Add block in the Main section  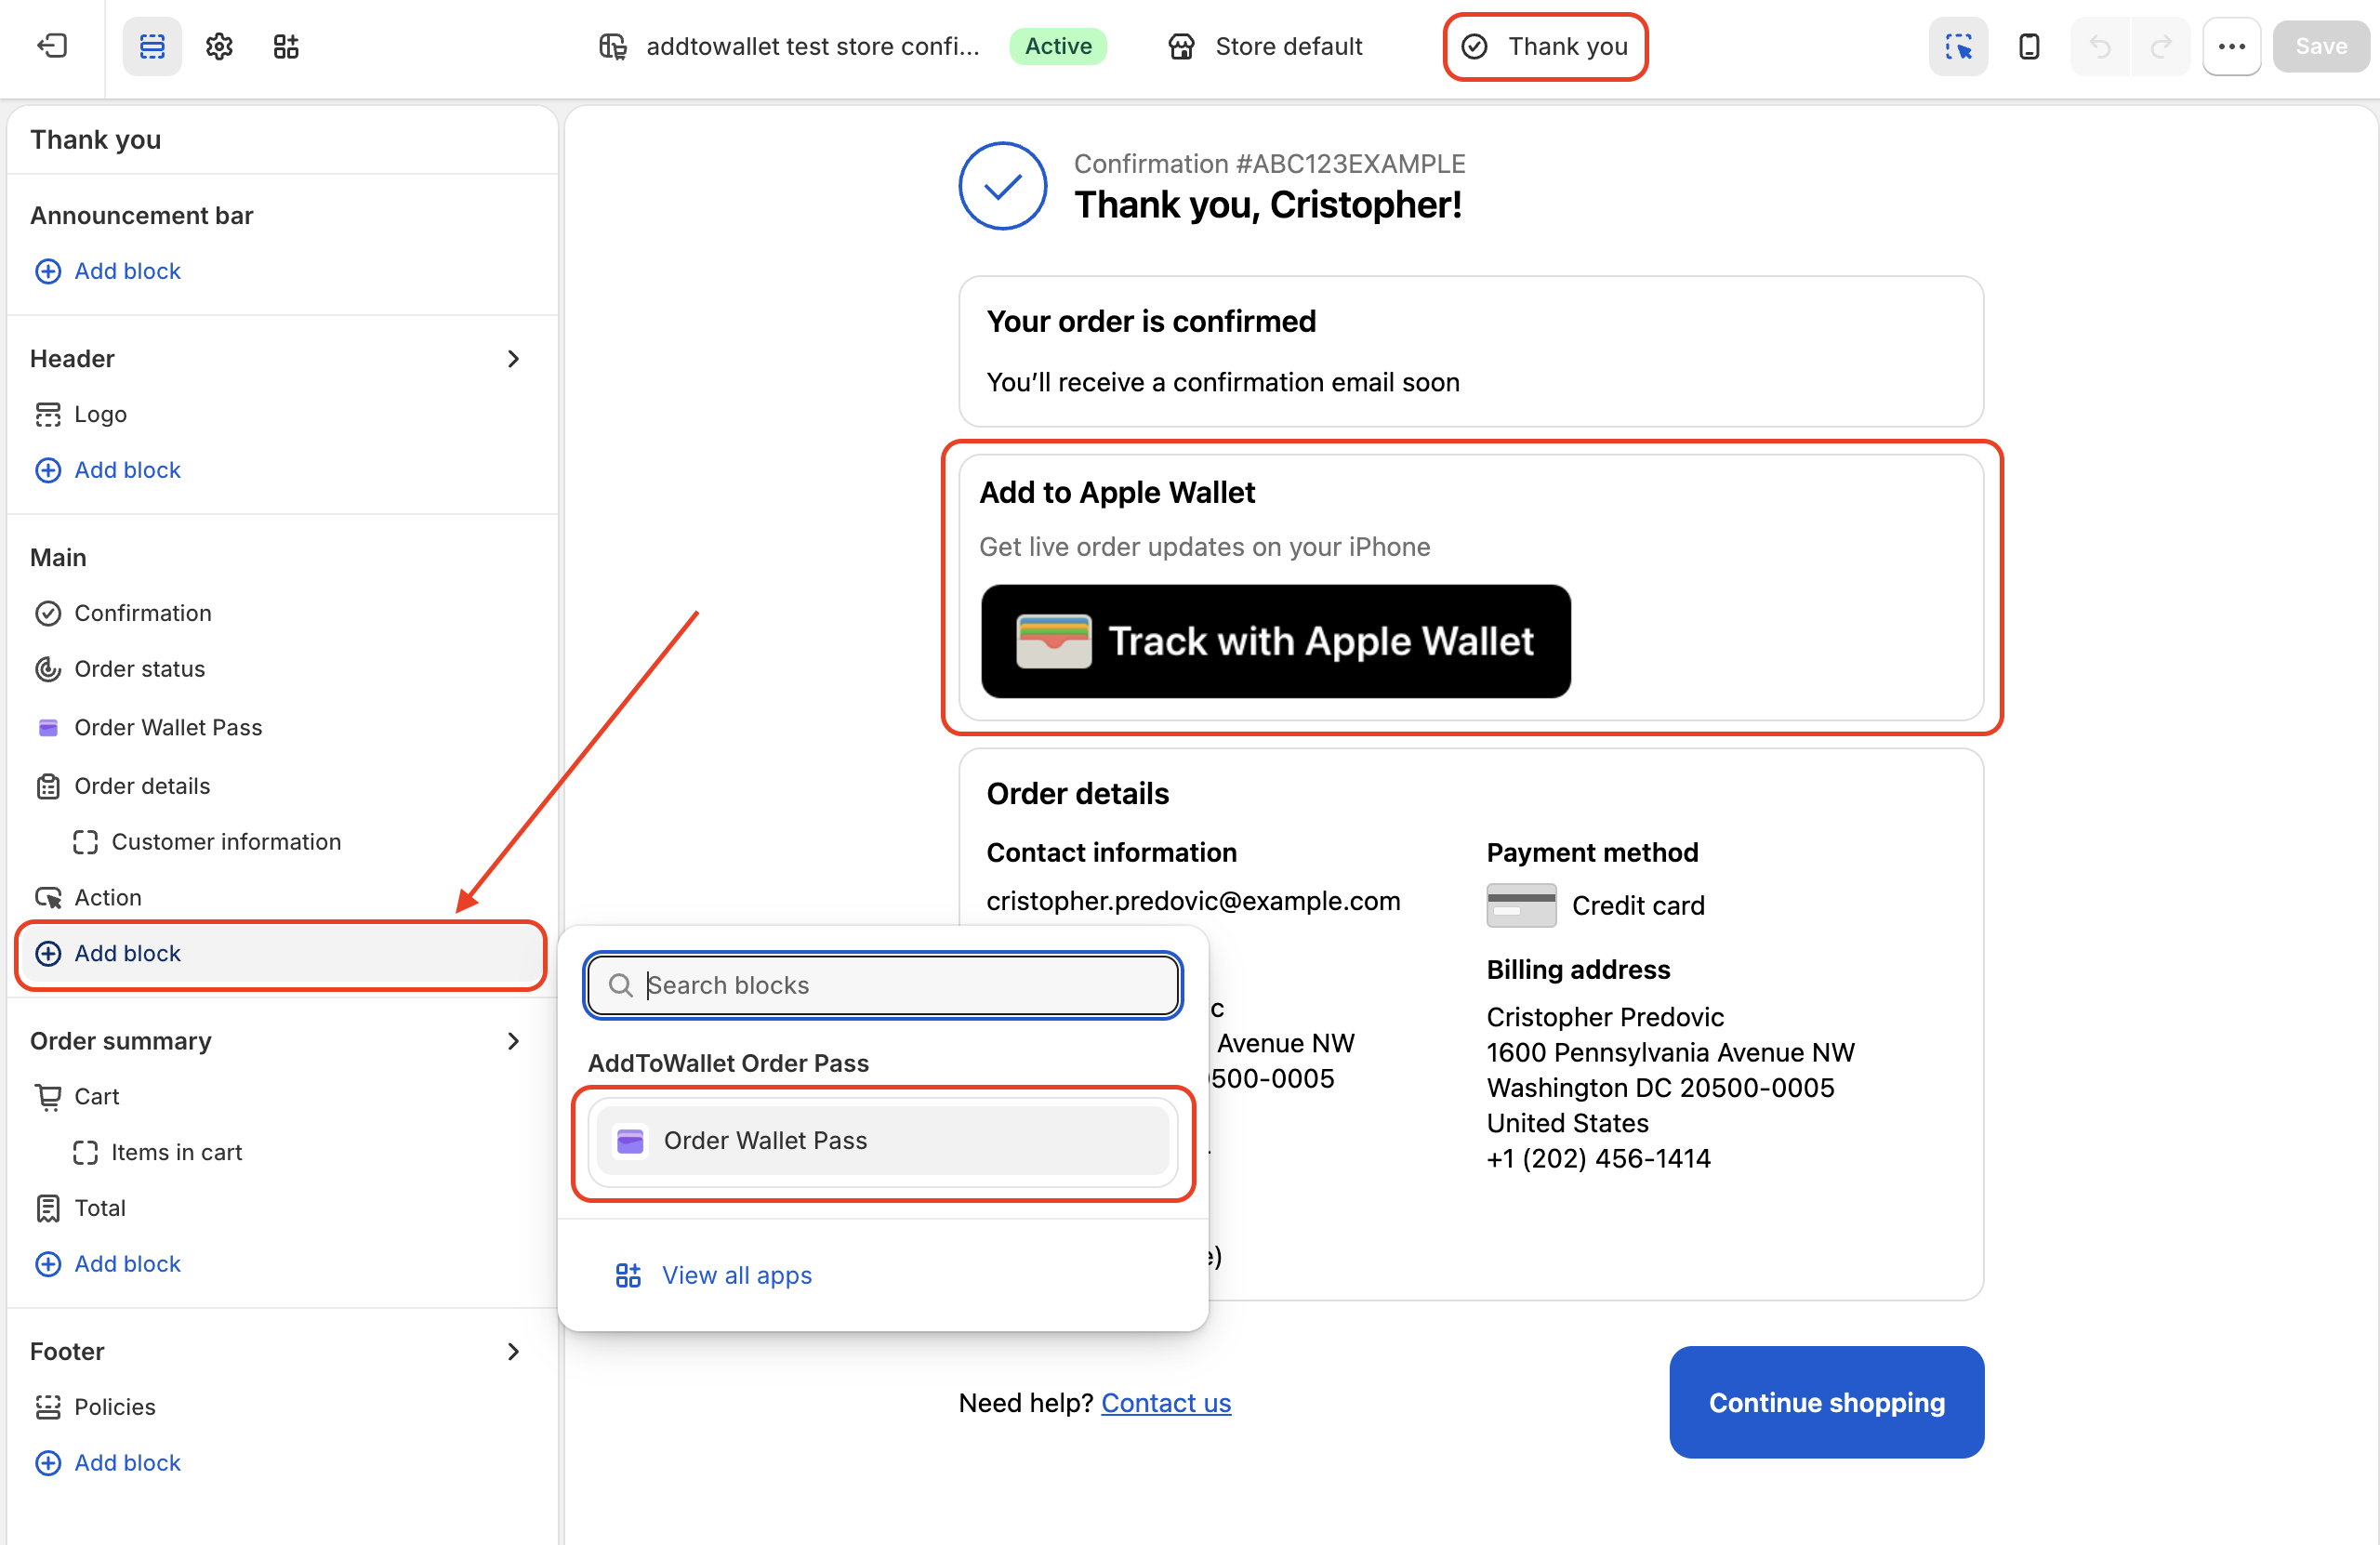tap(282, 953)
